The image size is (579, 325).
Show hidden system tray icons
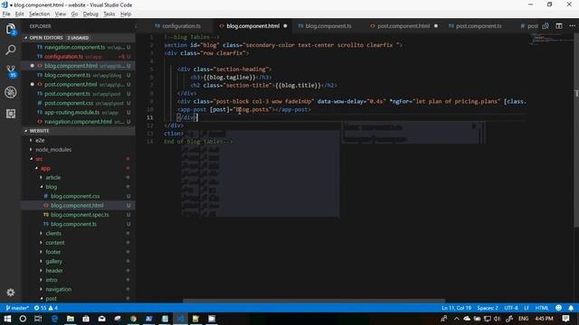456,319
